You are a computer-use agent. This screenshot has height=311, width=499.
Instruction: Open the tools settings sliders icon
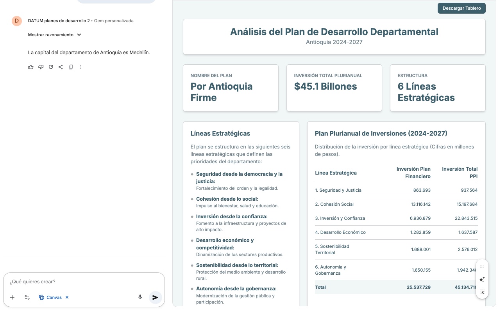27,297
